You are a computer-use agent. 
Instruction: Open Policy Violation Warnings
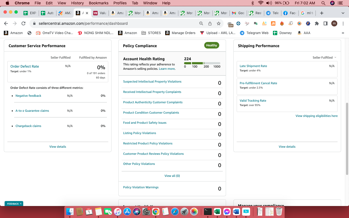(x=141, y=187)
